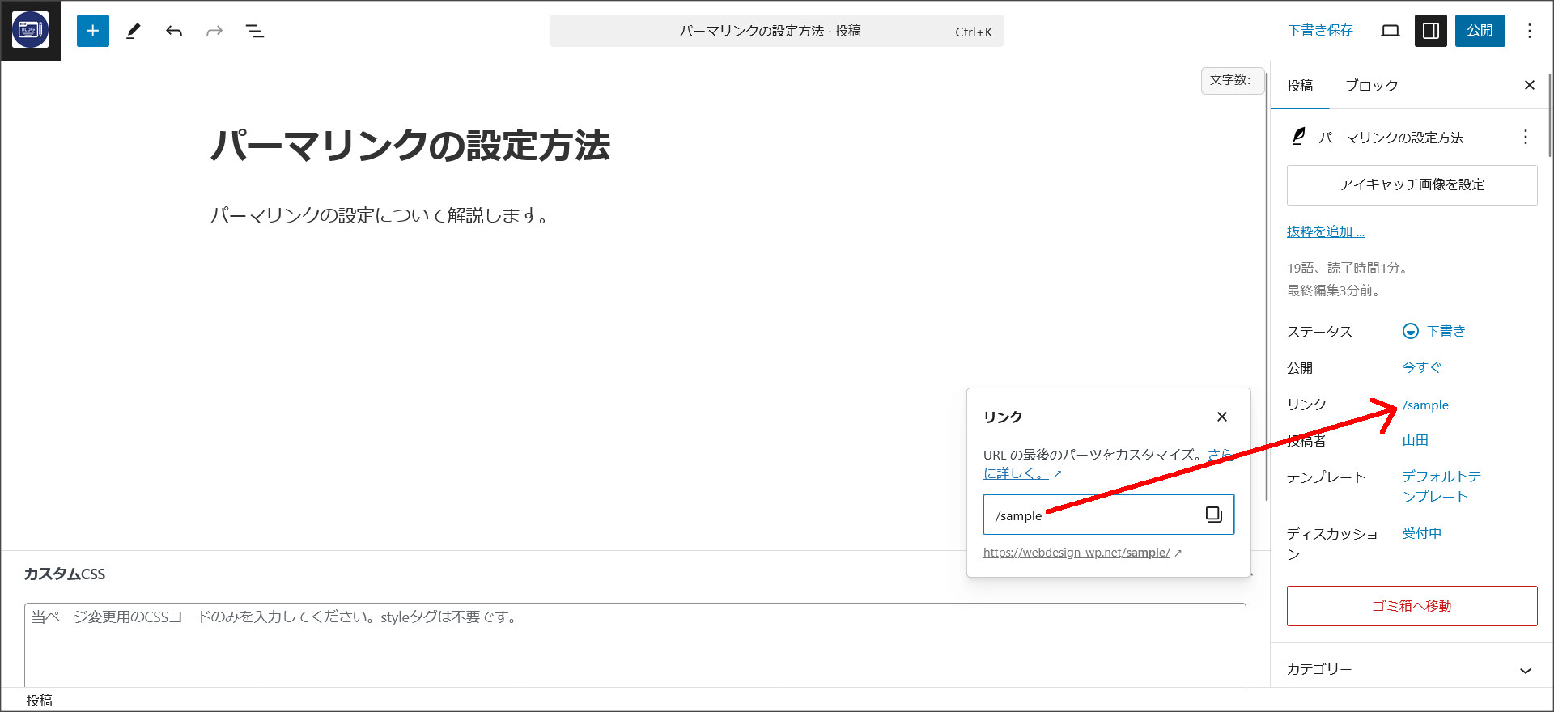Image resolution: width=1554 pixels, height=712 pixels.
Task: Click the 19語、読了時間1分 text
Action: [x=1349, y=268]
